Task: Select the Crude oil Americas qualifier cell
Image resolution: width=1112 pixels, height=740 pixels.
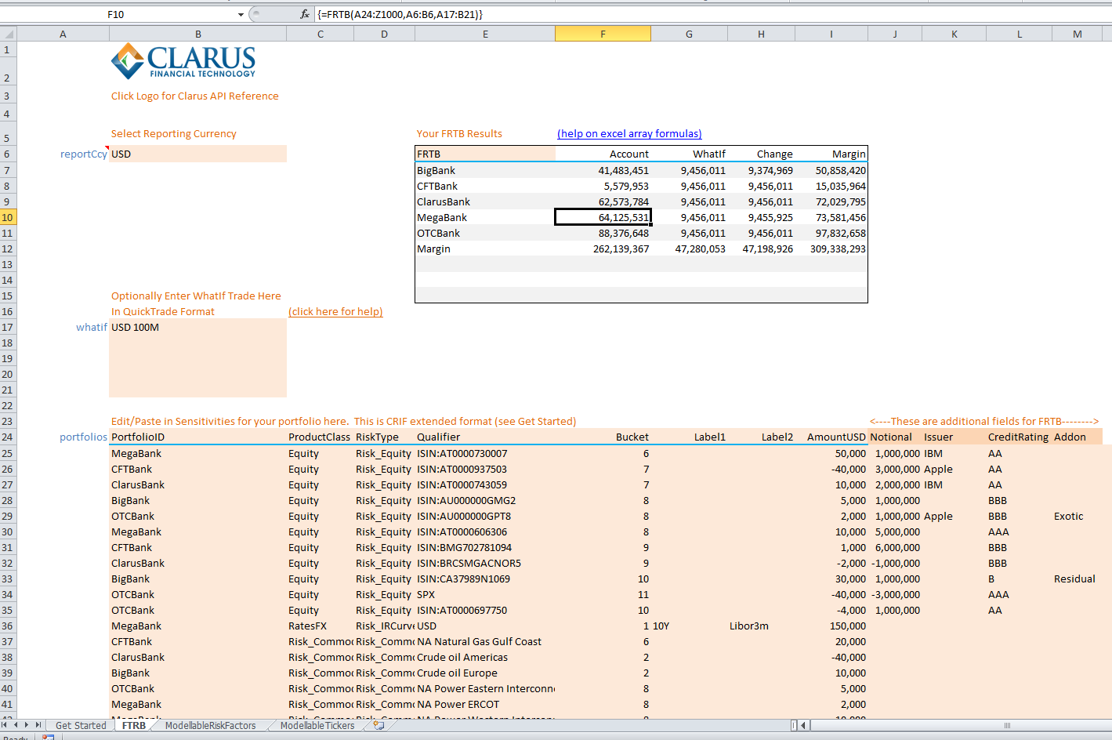Action: click(485, 657)
